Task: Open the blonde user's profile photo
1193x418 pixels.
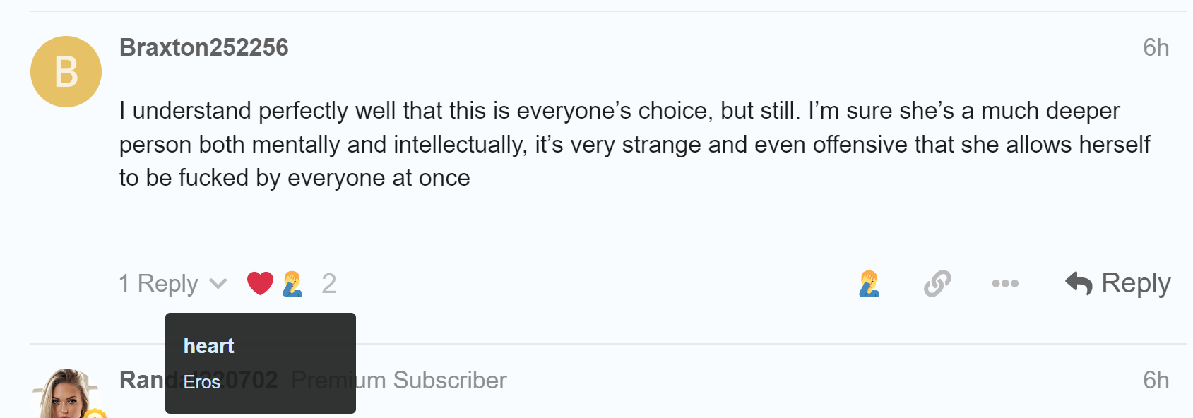Action: [x=65, y=395]
